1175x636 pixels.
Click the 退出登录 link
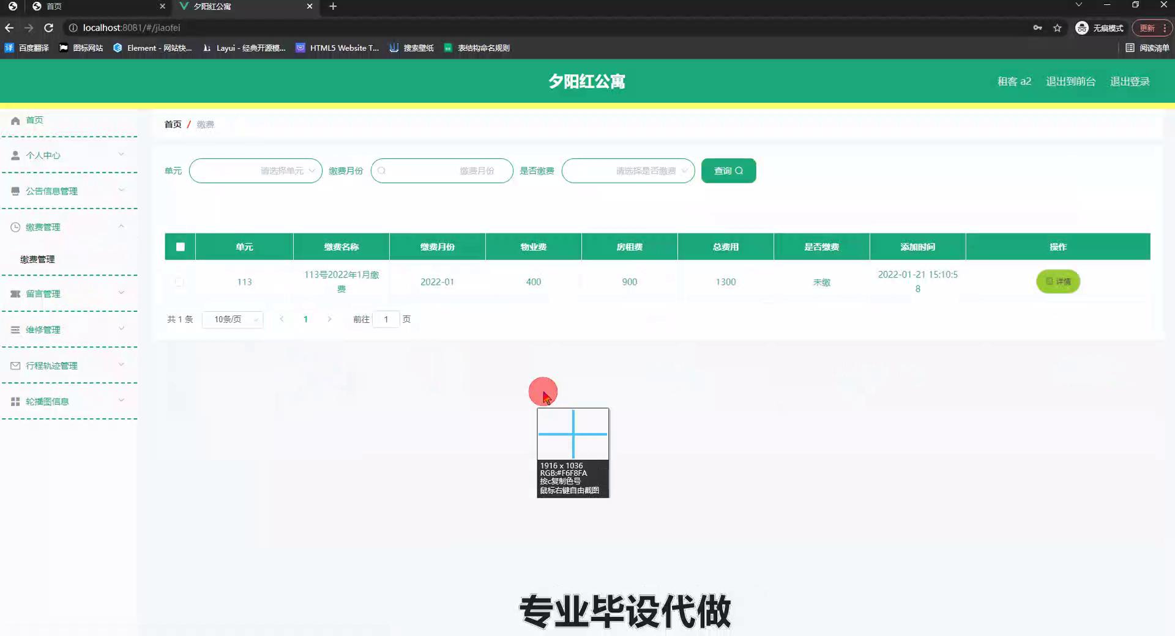pyautogui.click(x=1130, y=81)
